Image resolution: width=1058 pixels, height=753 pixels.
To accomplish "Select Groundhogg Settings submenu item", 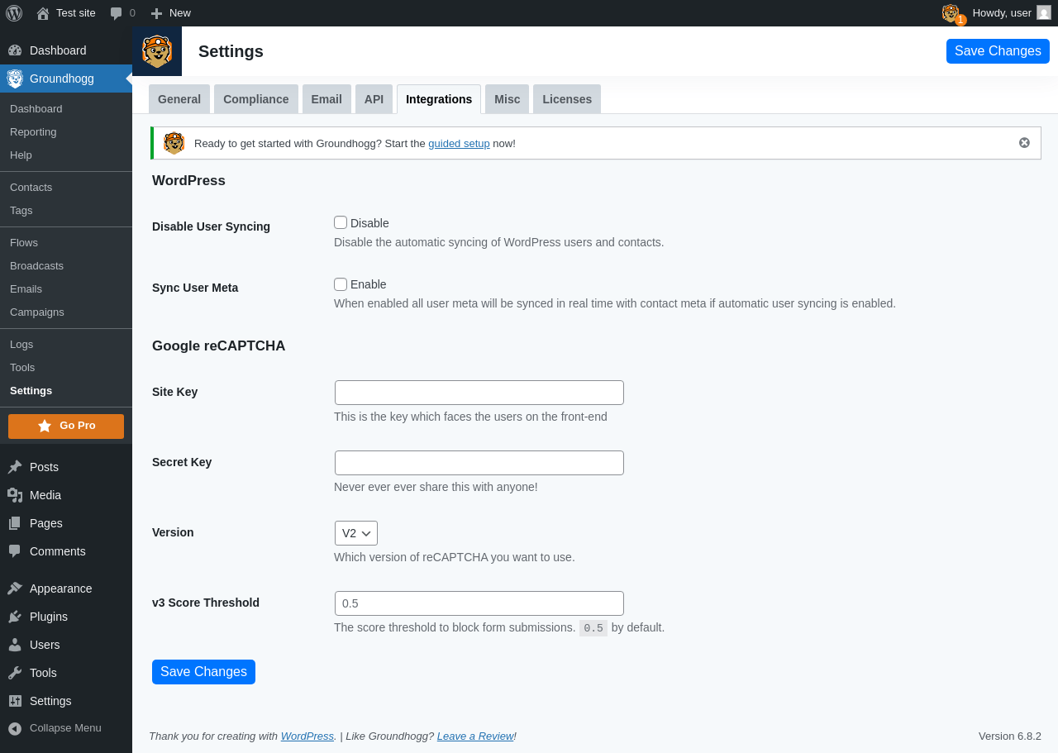I will [x=66, y=391].
